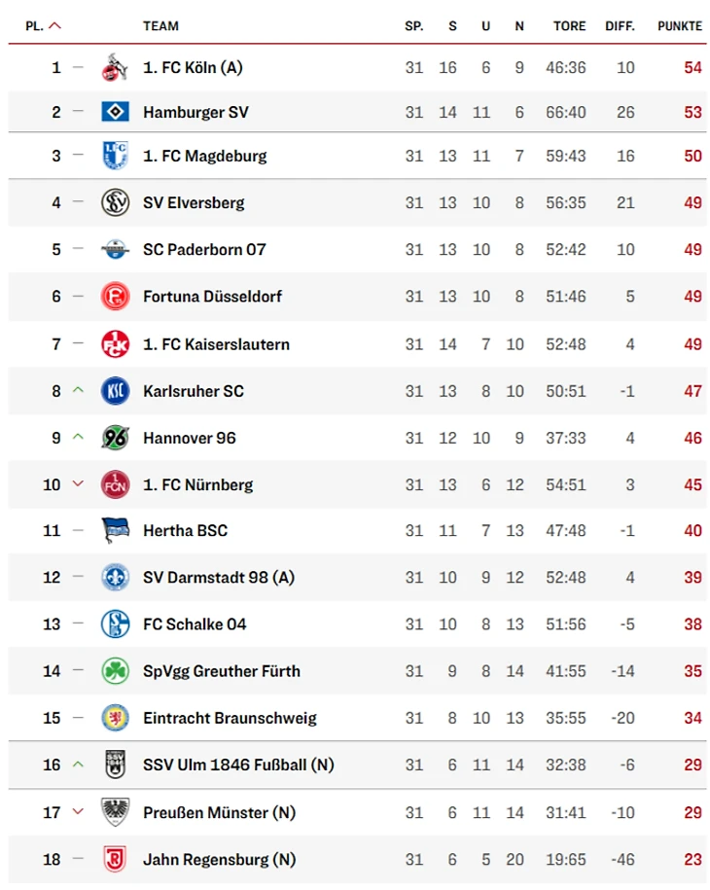Click the FC Schalke 04 crest
The width and height of the screenshot is (710, 890).
[x=115, y=624]
